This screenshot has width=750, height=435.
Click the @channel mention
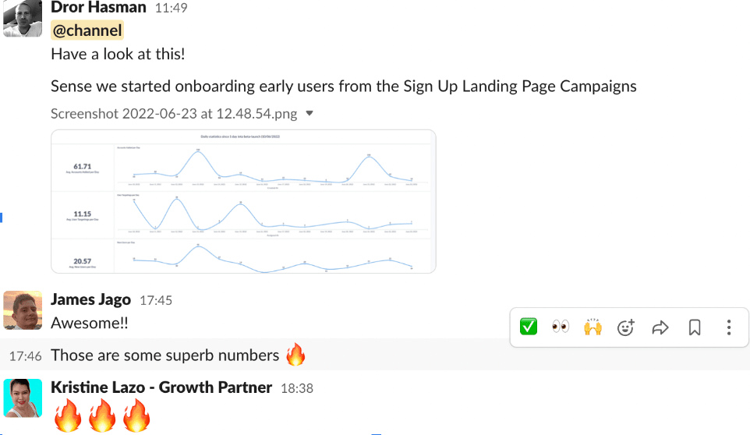coord(87,30)
